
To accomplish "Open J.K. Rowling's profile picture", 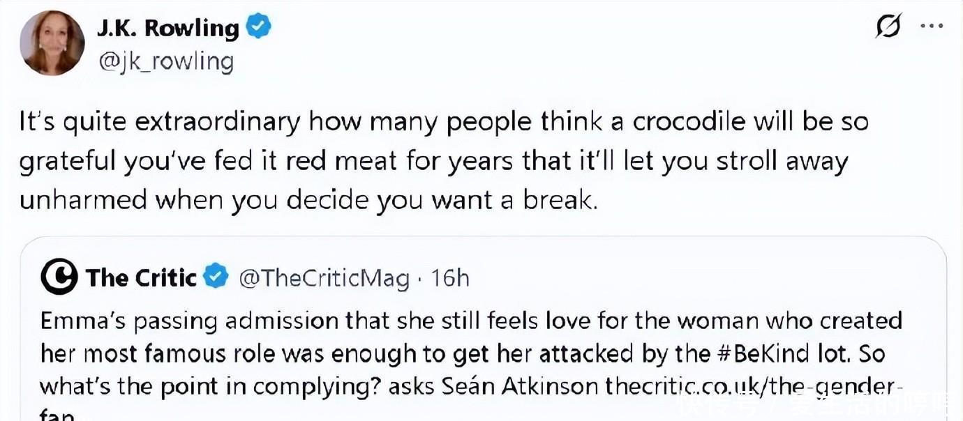I will click(52, 43).
